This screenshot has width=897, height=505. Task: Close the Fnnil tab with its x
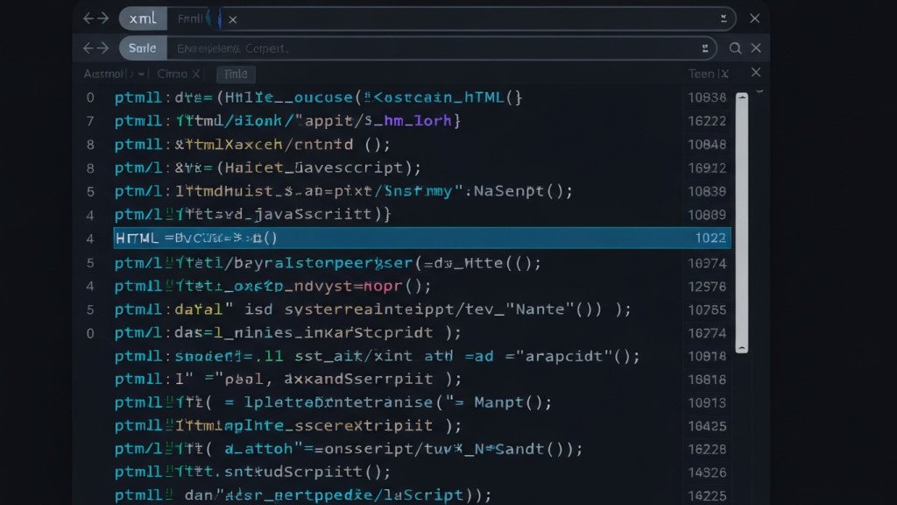click(x=232, y=19)
